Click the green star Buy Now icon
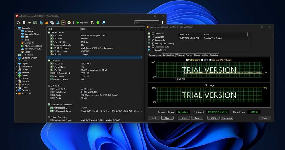The image size is (285, 150). click(77, 22)
